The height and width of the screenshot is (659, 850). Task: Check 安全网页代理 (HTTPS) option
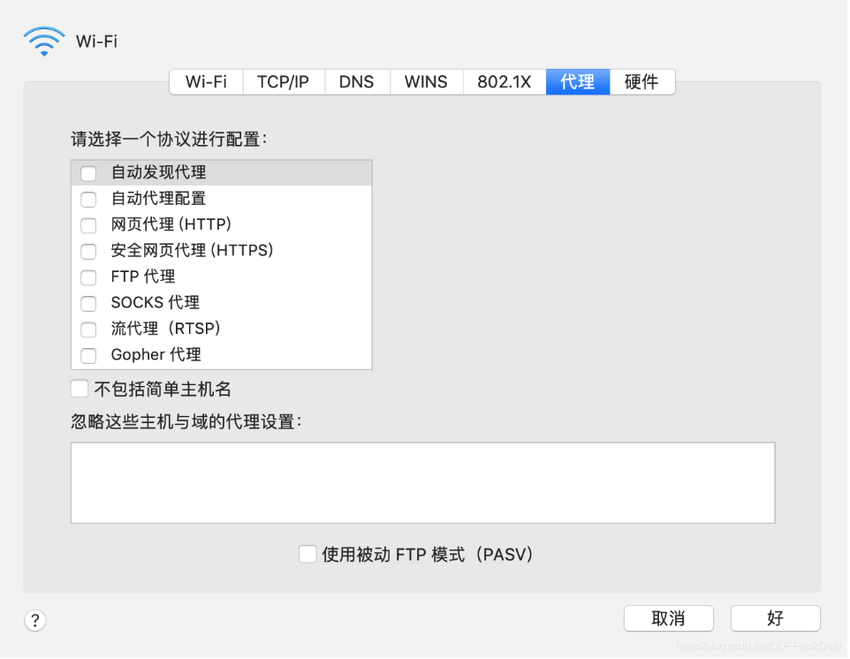click(x=88, y=251)
